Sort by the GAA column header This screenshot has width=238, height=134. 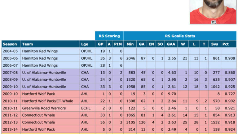pos(171,44)
